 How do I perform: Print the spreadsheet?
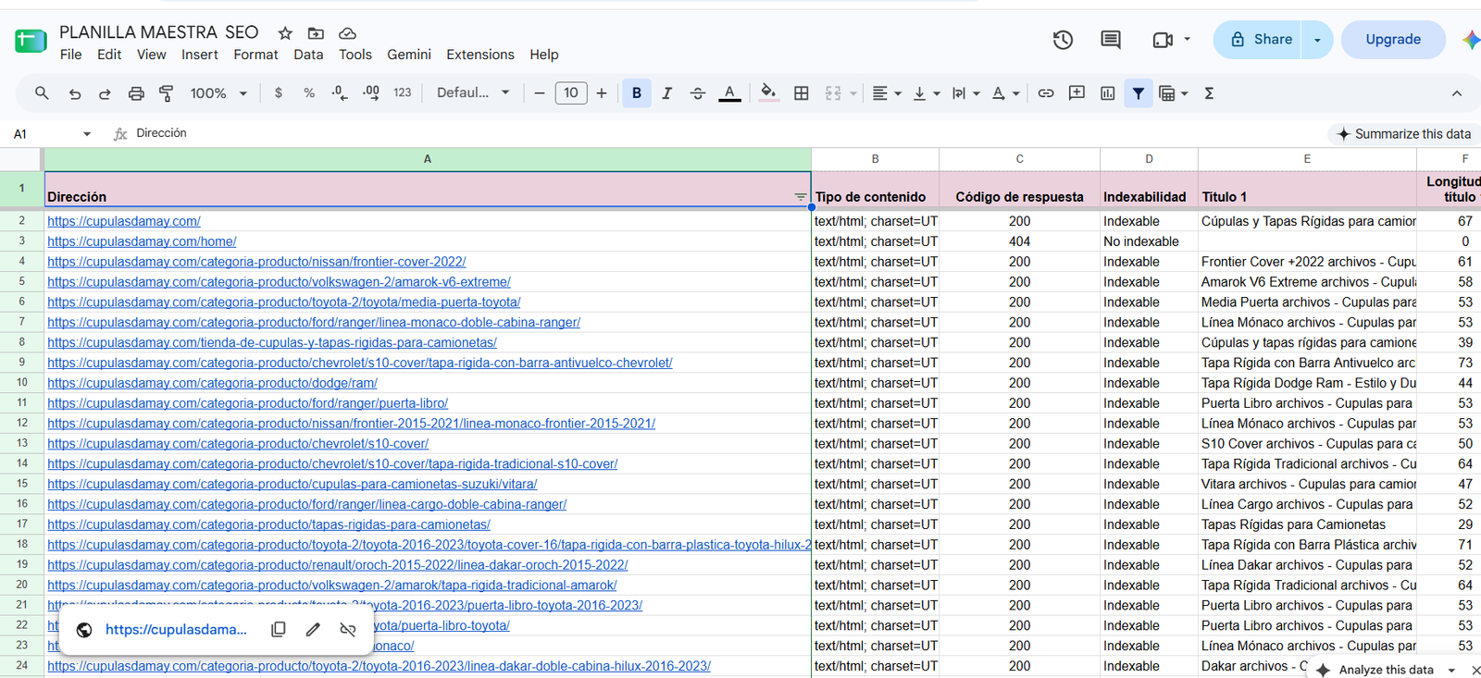coord(136,93)
